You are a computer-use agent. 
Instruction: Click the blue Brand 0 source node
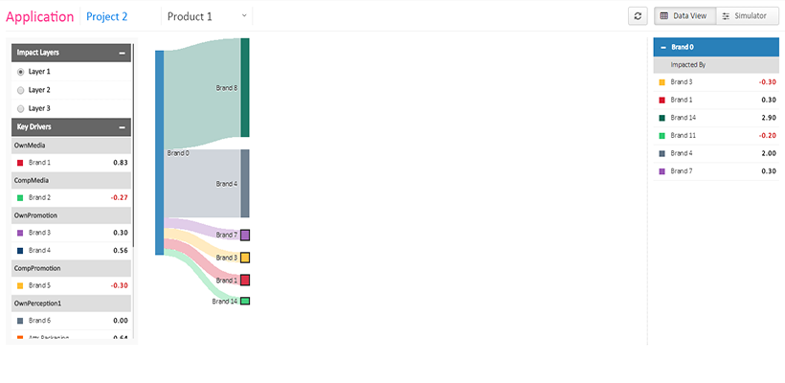160,152
